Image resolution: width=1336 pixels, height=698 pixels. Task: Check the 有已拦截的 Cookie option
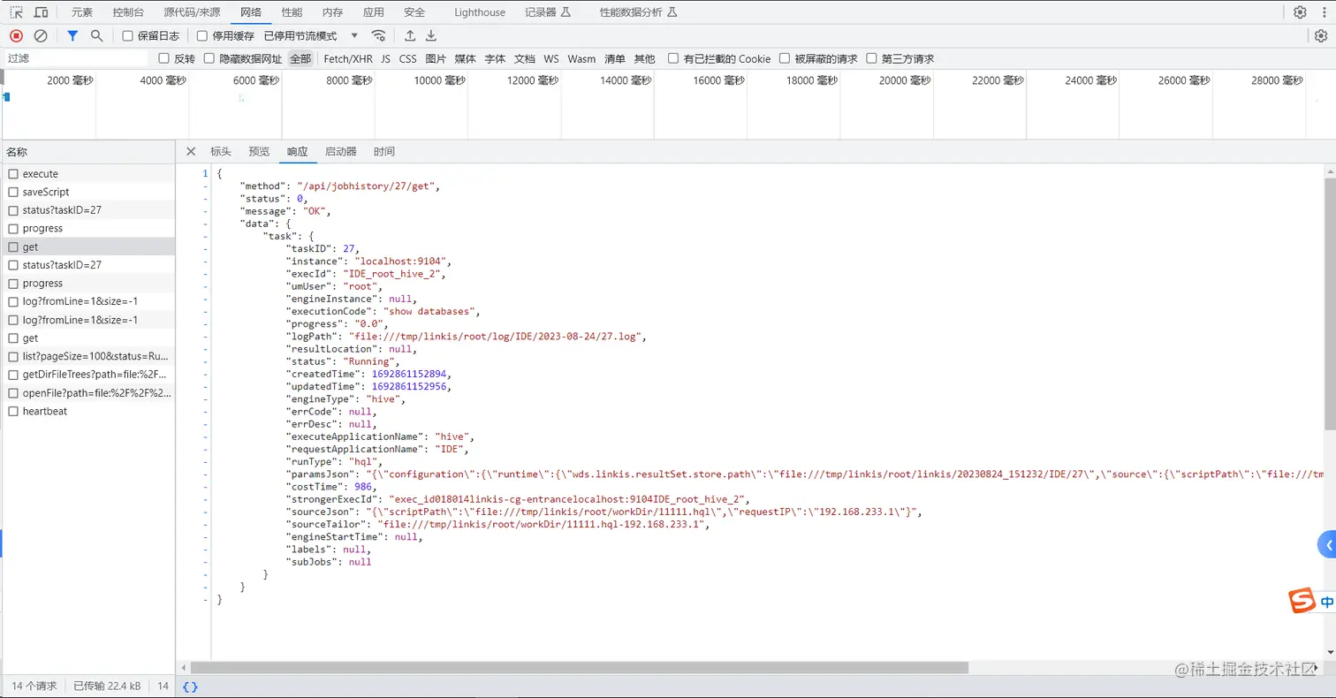tap(674, 58)
